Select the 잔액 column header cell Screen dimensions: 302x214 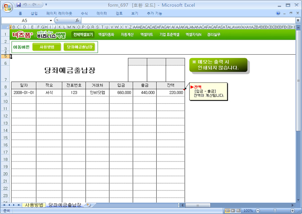(171, 85)
